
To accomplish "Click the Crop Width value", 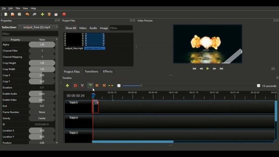I will tap(42, 69).
